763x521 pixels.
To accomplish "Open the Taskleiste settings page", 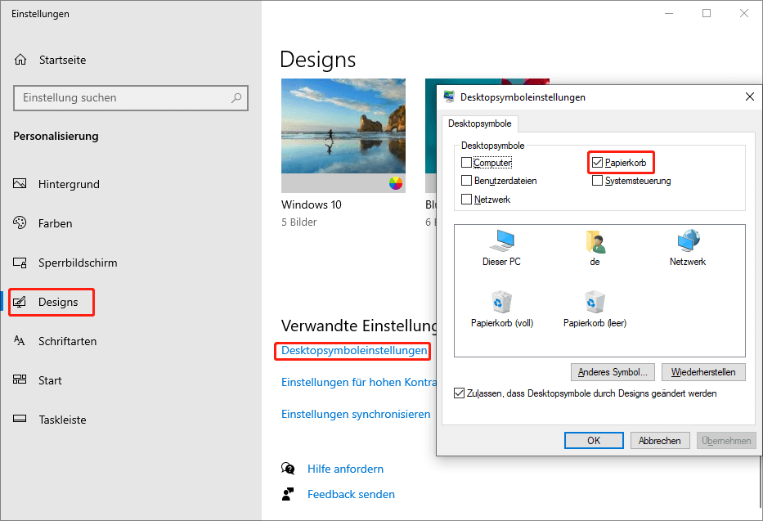I will click(x=62, y=420).
